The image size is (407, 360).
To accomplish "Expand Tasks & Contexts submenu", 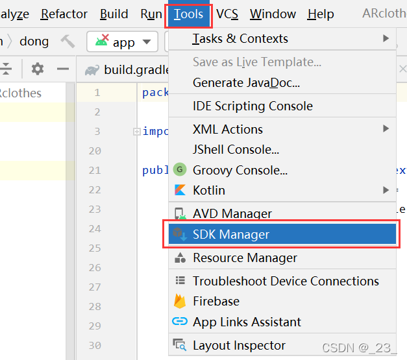I will (282, 39).
